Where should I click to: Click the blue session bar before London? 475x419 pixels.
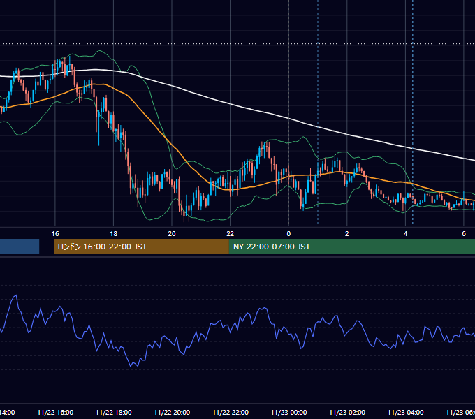tap(20, 247)
